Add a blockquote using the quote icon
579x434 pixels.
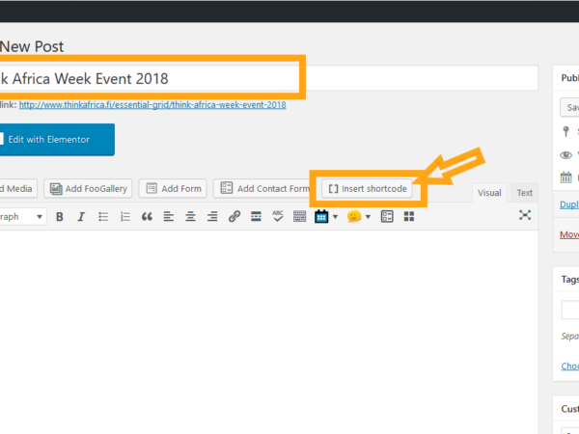coord(147,217)
